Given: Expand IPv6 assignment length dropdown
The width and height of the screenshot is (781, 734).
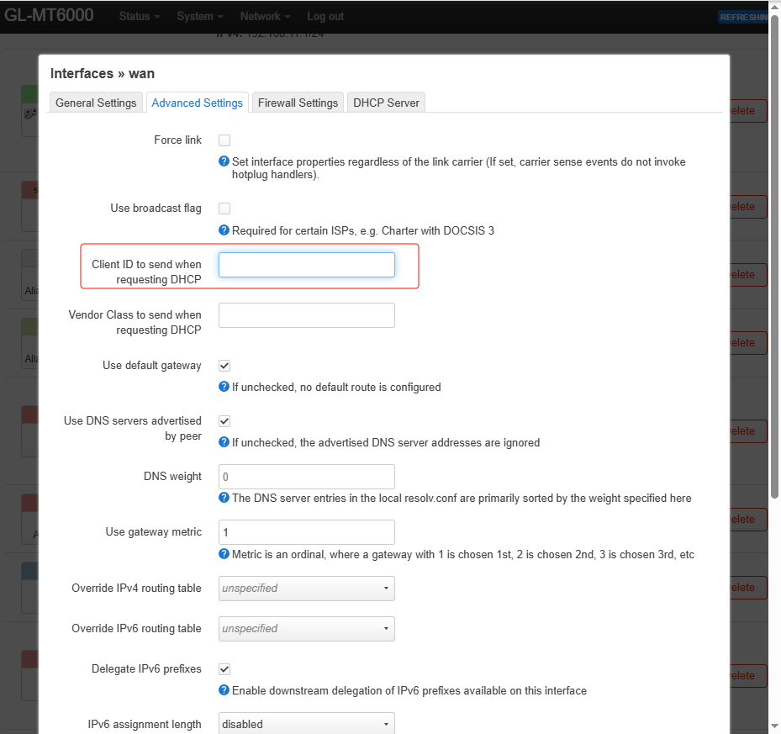Looking at the screenshot, I should [306, 724].
